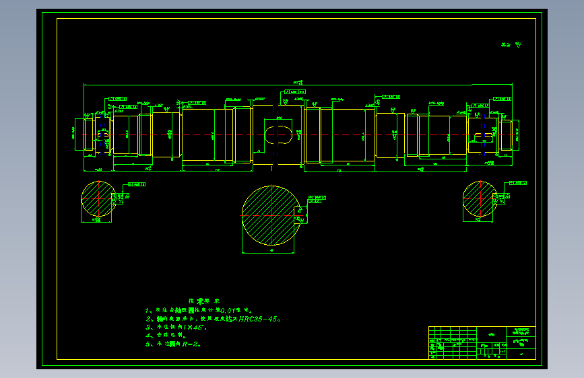Click the title block table in the corner
The image size is (584, 378).
(482, 342)
